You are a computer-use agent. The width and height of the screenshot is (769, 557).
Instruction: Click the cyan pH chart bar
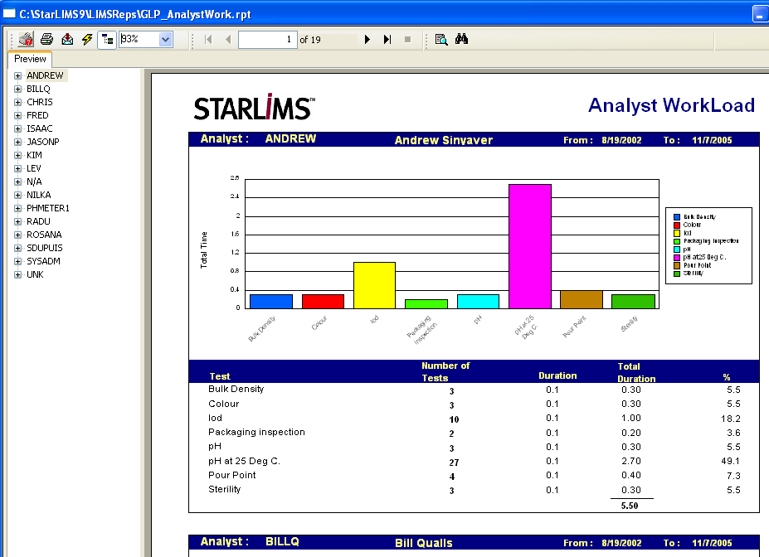pos(478,301)
